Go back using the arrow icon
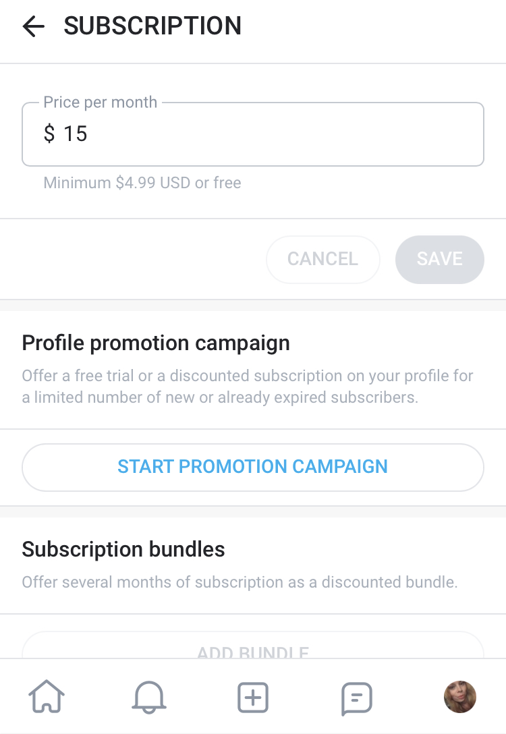 [x=33, y=26]
